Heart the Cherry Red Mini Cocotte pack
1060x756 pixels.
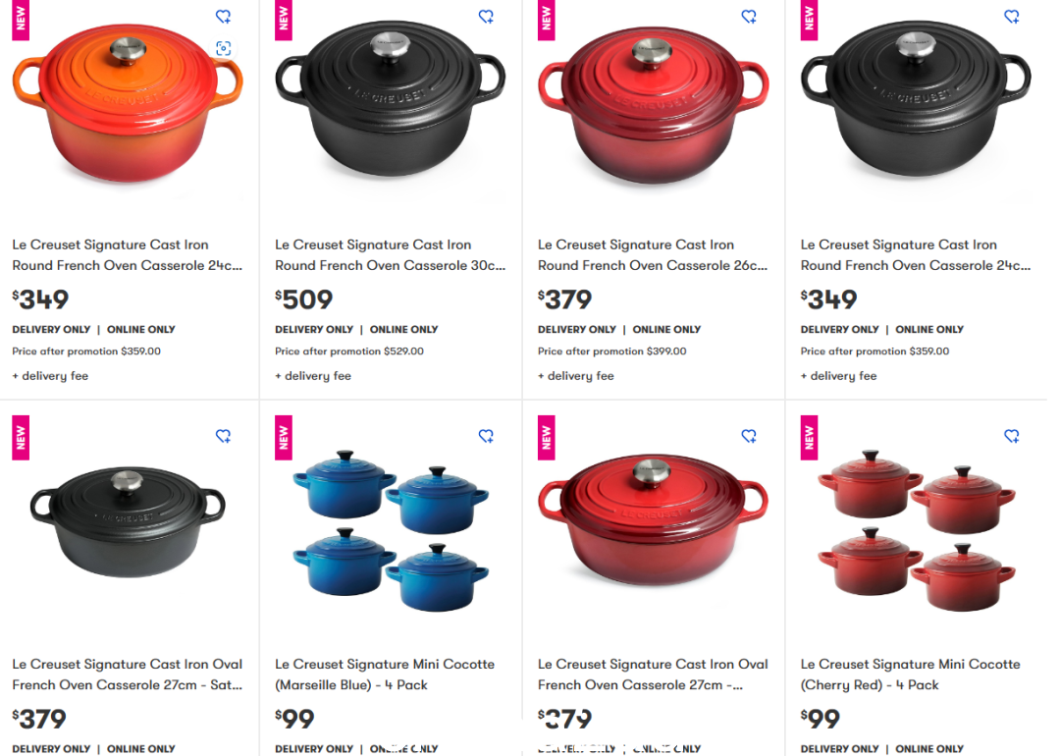(x=1012, y=436)
